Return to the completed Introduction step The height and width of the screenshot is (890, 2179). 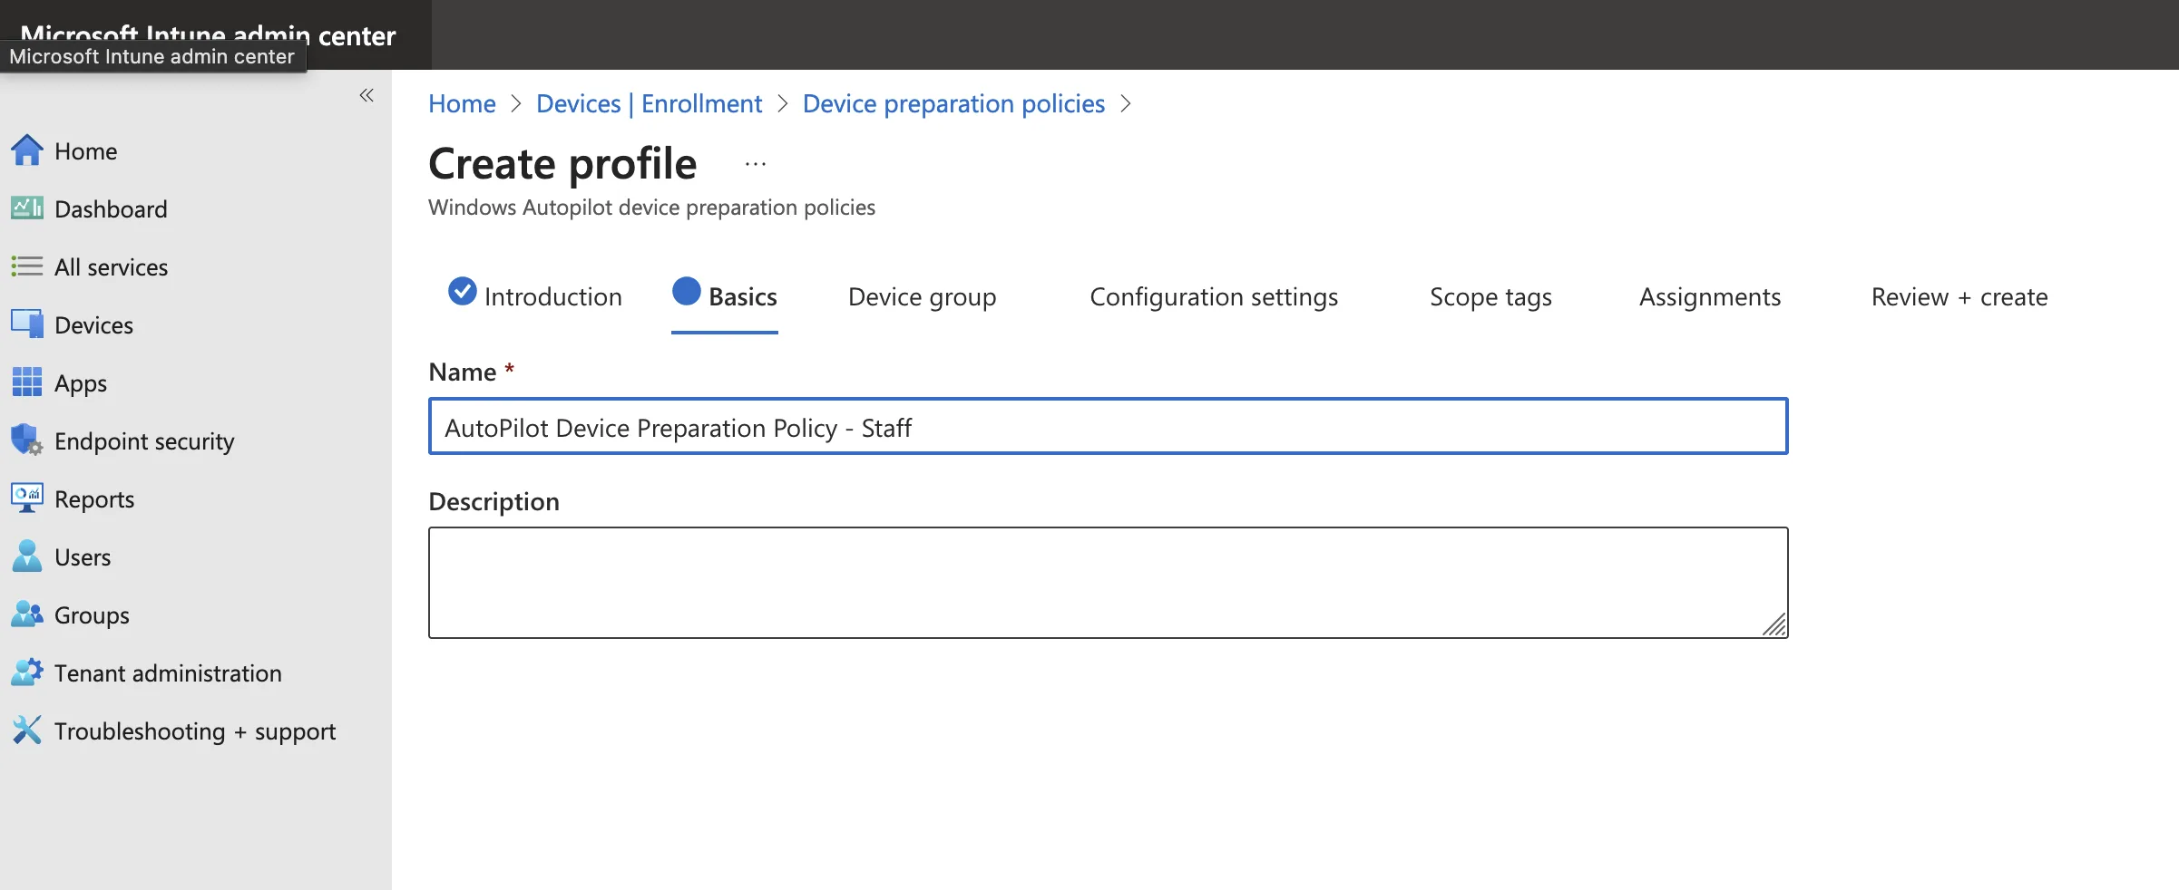pos(535,297)
